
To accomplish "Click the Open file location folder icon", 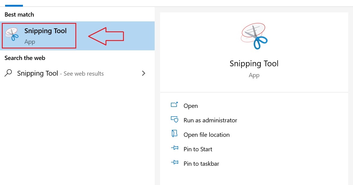I will coord(174,134).
